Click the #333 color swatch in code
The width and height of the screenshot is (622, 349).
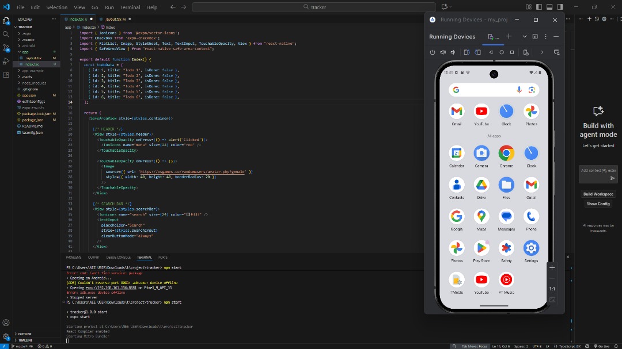(188, 214)
